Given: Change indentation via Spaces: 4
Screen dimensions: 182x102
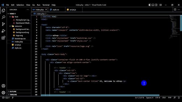Looking at the screenshot, I should 150,97.
